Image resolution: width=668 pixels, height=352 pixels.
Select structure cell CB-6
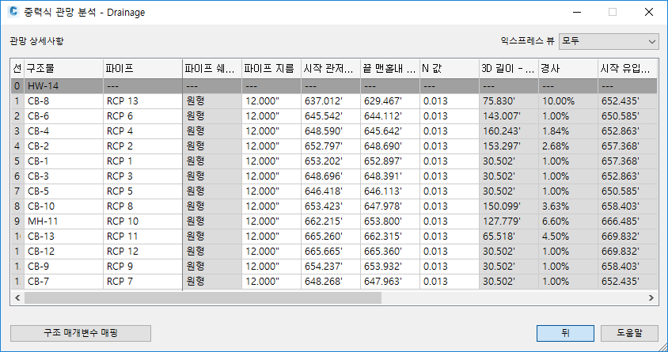(63, 116)
